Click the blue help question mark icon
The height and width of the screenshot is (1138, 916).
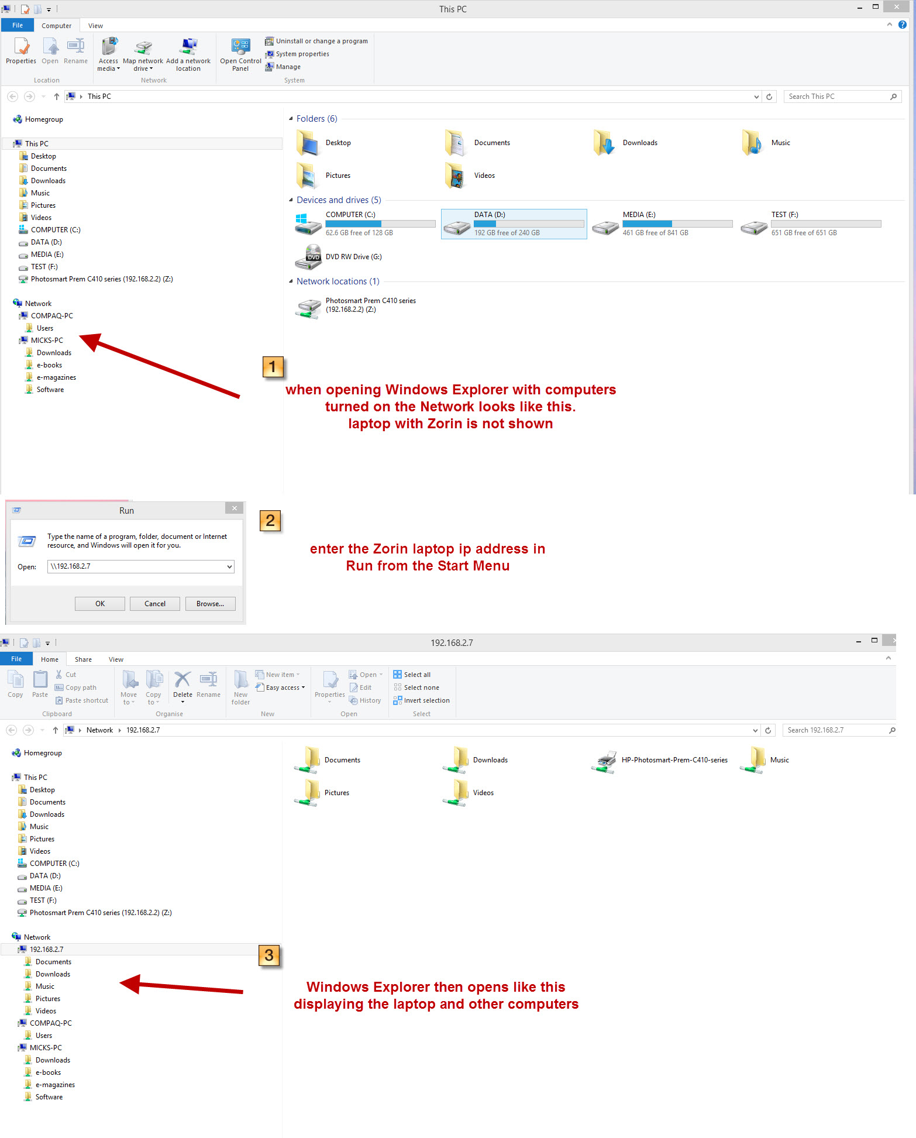903,25
